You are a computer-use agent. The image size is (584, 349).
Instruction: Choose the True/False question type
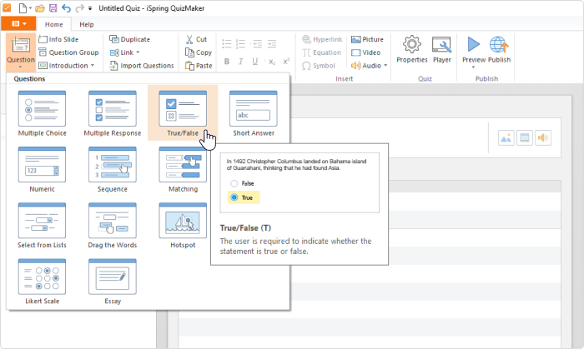coord(183,113)
